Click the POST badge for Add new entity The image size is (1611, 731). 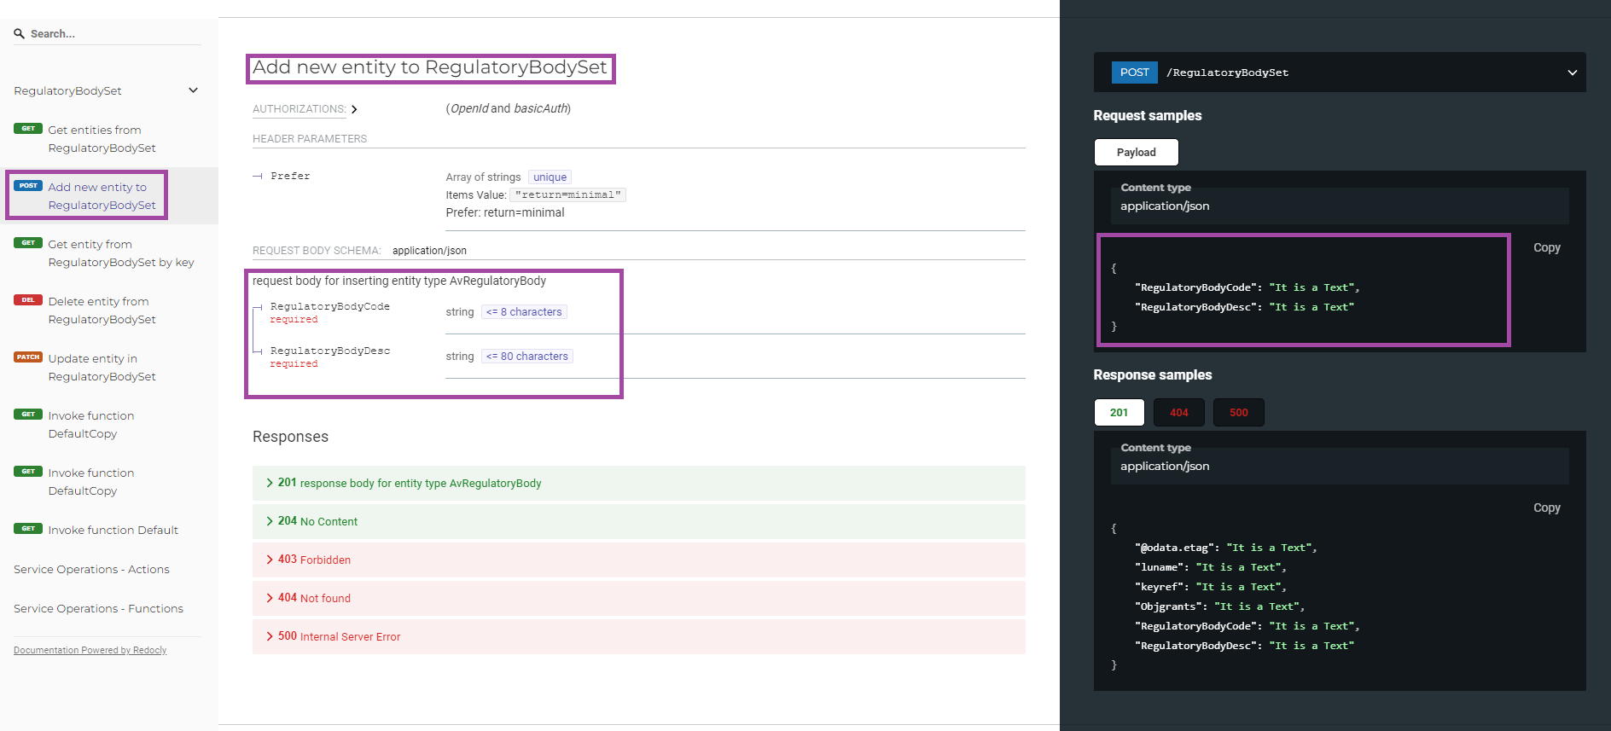pos(28,186)
